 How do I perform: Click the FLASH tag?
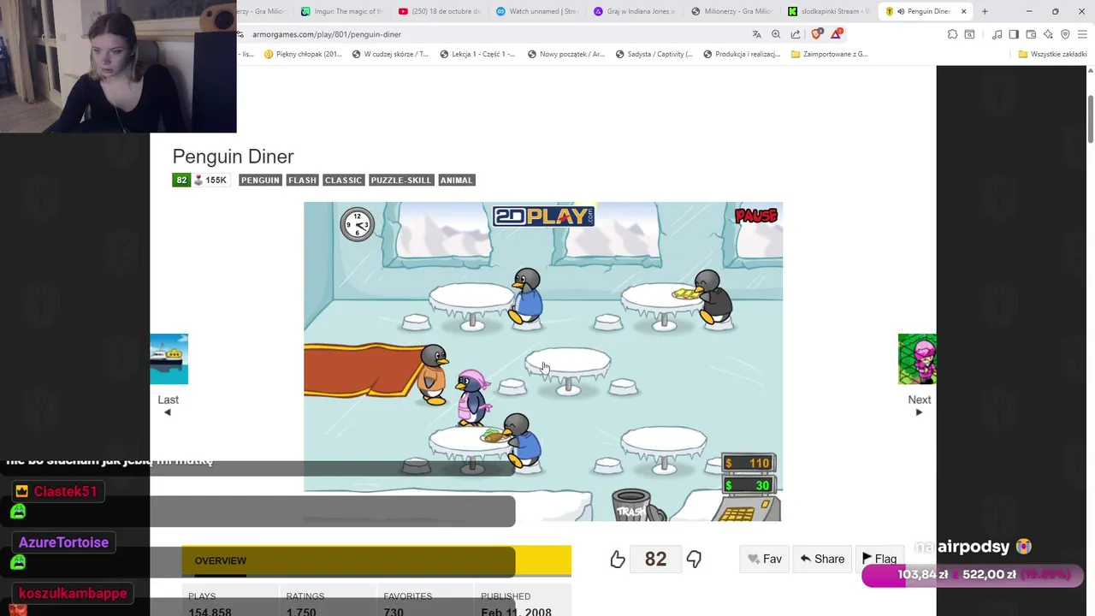click(x=302, y=180)
